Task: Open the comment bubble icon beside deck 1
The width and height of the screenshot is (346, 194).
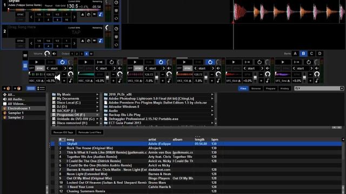Action: (x=116, y=11)
